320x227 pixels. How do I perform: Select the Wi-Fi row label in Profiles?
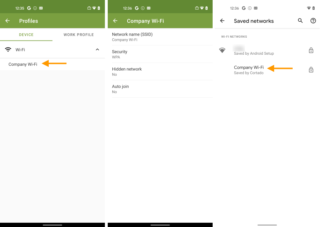point(20,50)
